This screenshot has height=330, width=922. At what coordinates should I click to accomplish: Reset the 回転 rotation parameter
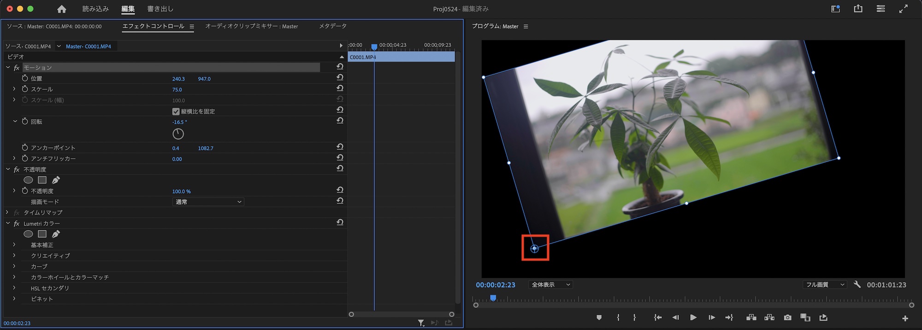tap(340, 121)
